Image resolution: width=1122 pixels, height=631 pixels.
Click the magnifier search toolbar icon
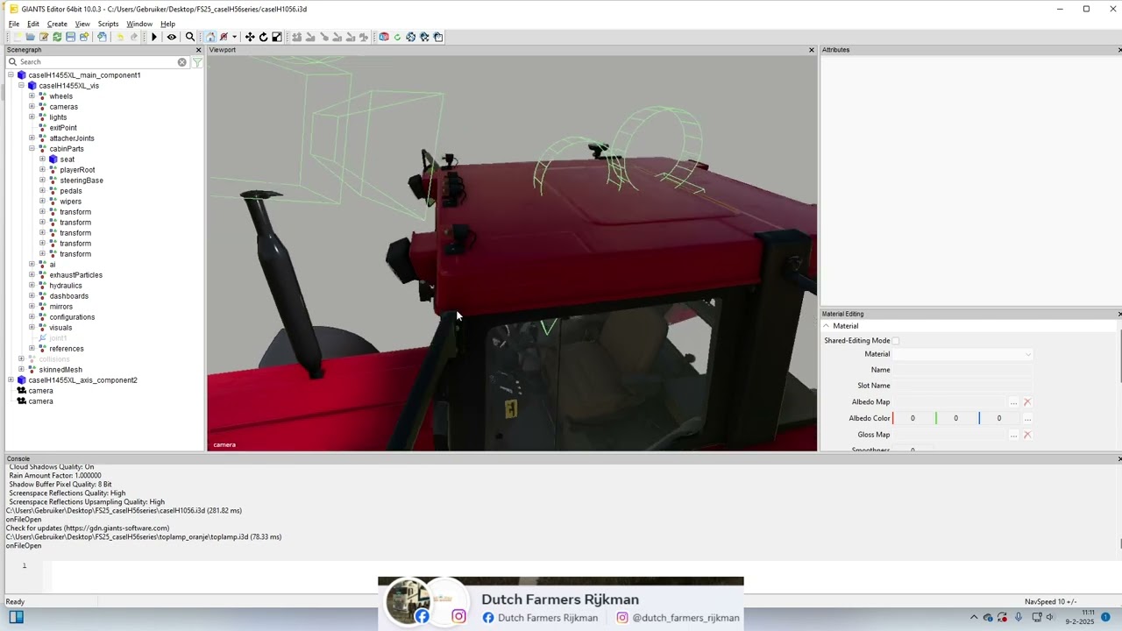(190, 37)
